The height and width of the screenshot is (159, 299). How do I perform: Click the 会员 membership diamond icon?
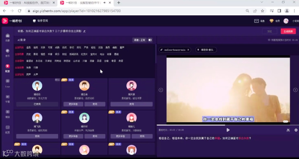(x=271, y=21)
